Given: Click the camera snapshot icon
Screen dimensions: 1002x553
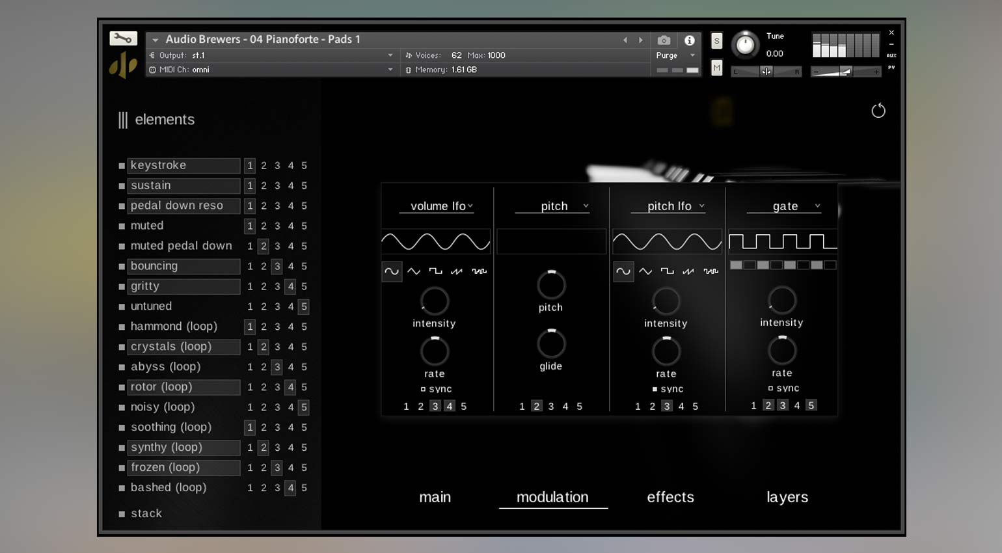Looking at the screenshot, I should coord(664,40).
